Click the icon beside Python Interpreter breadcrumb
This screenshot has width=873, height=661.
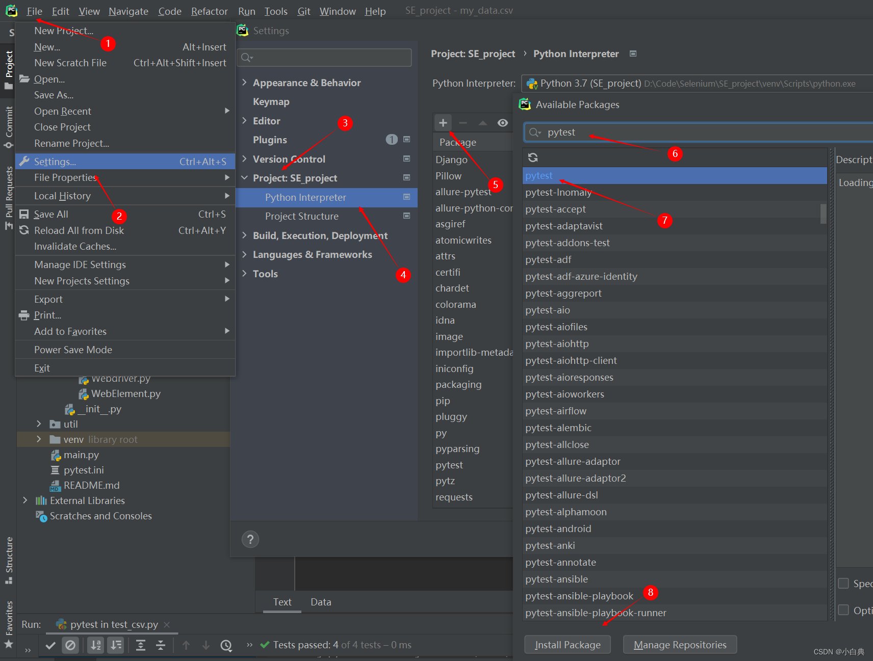[633, 54]
